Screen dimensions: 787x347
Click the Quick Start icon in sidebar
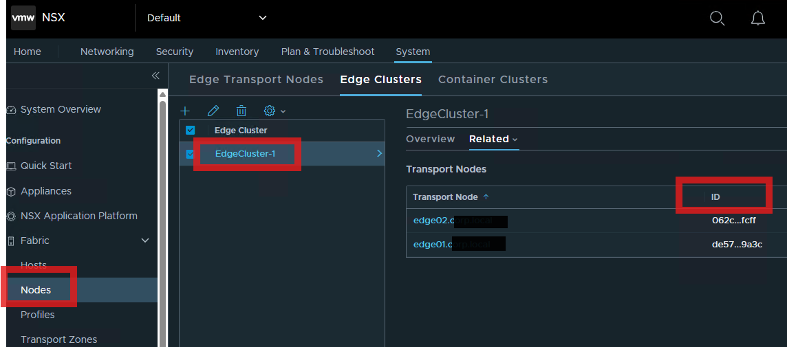tap(11, 166)
